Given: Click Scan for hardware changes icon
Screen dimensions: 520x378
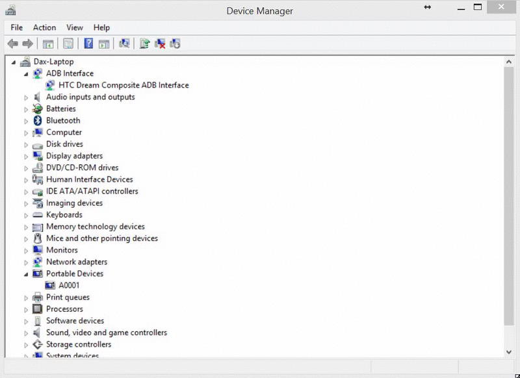Looking at the screenshot, I should click(x=124, y=44).
